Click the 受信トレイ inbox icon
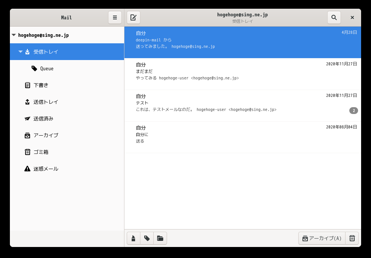 27,52
